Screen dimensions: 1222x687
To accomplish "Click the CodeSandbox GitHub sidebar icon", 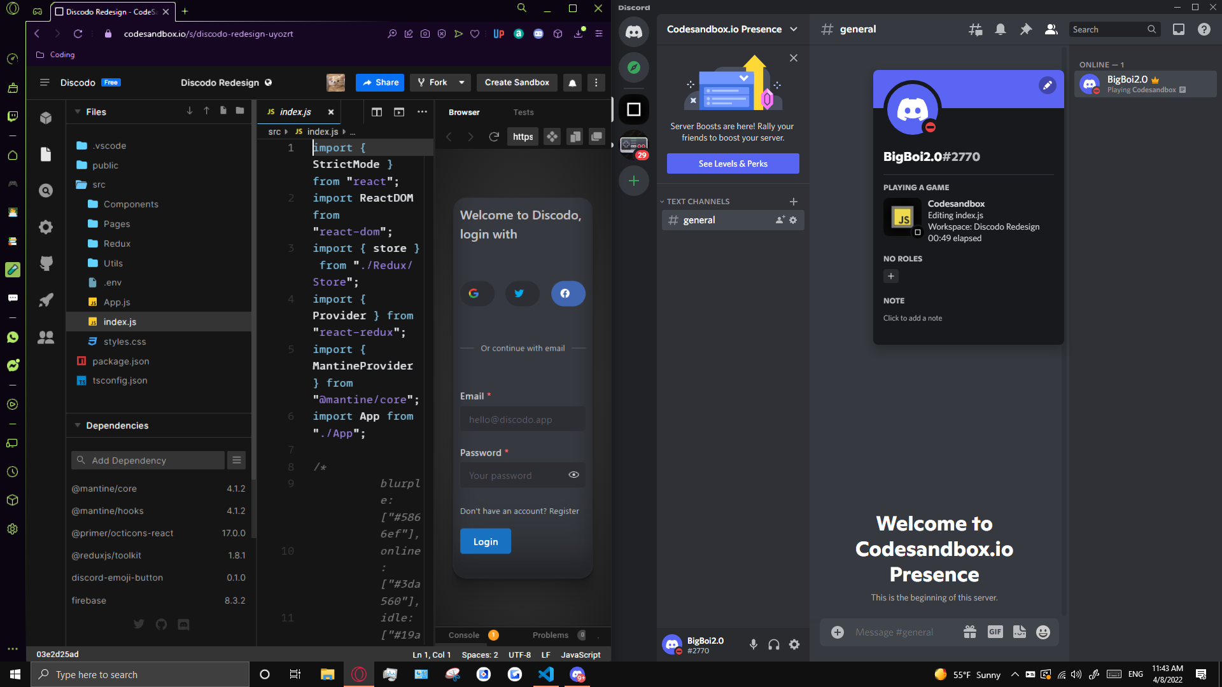I will click(46, 263).
